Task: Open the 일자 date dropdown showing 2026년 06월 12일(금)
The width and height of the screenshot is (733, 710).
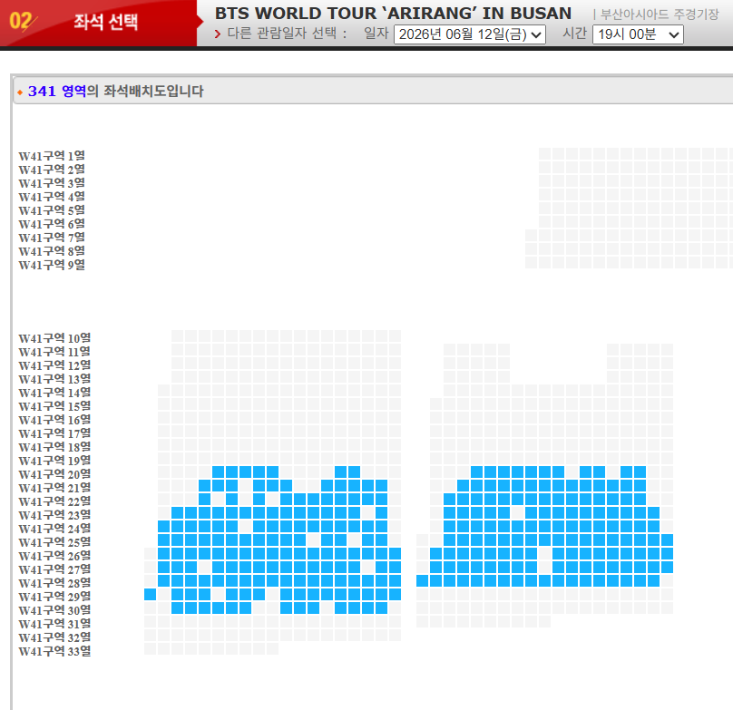Action: pyautogui.click(x=469, y=34)
